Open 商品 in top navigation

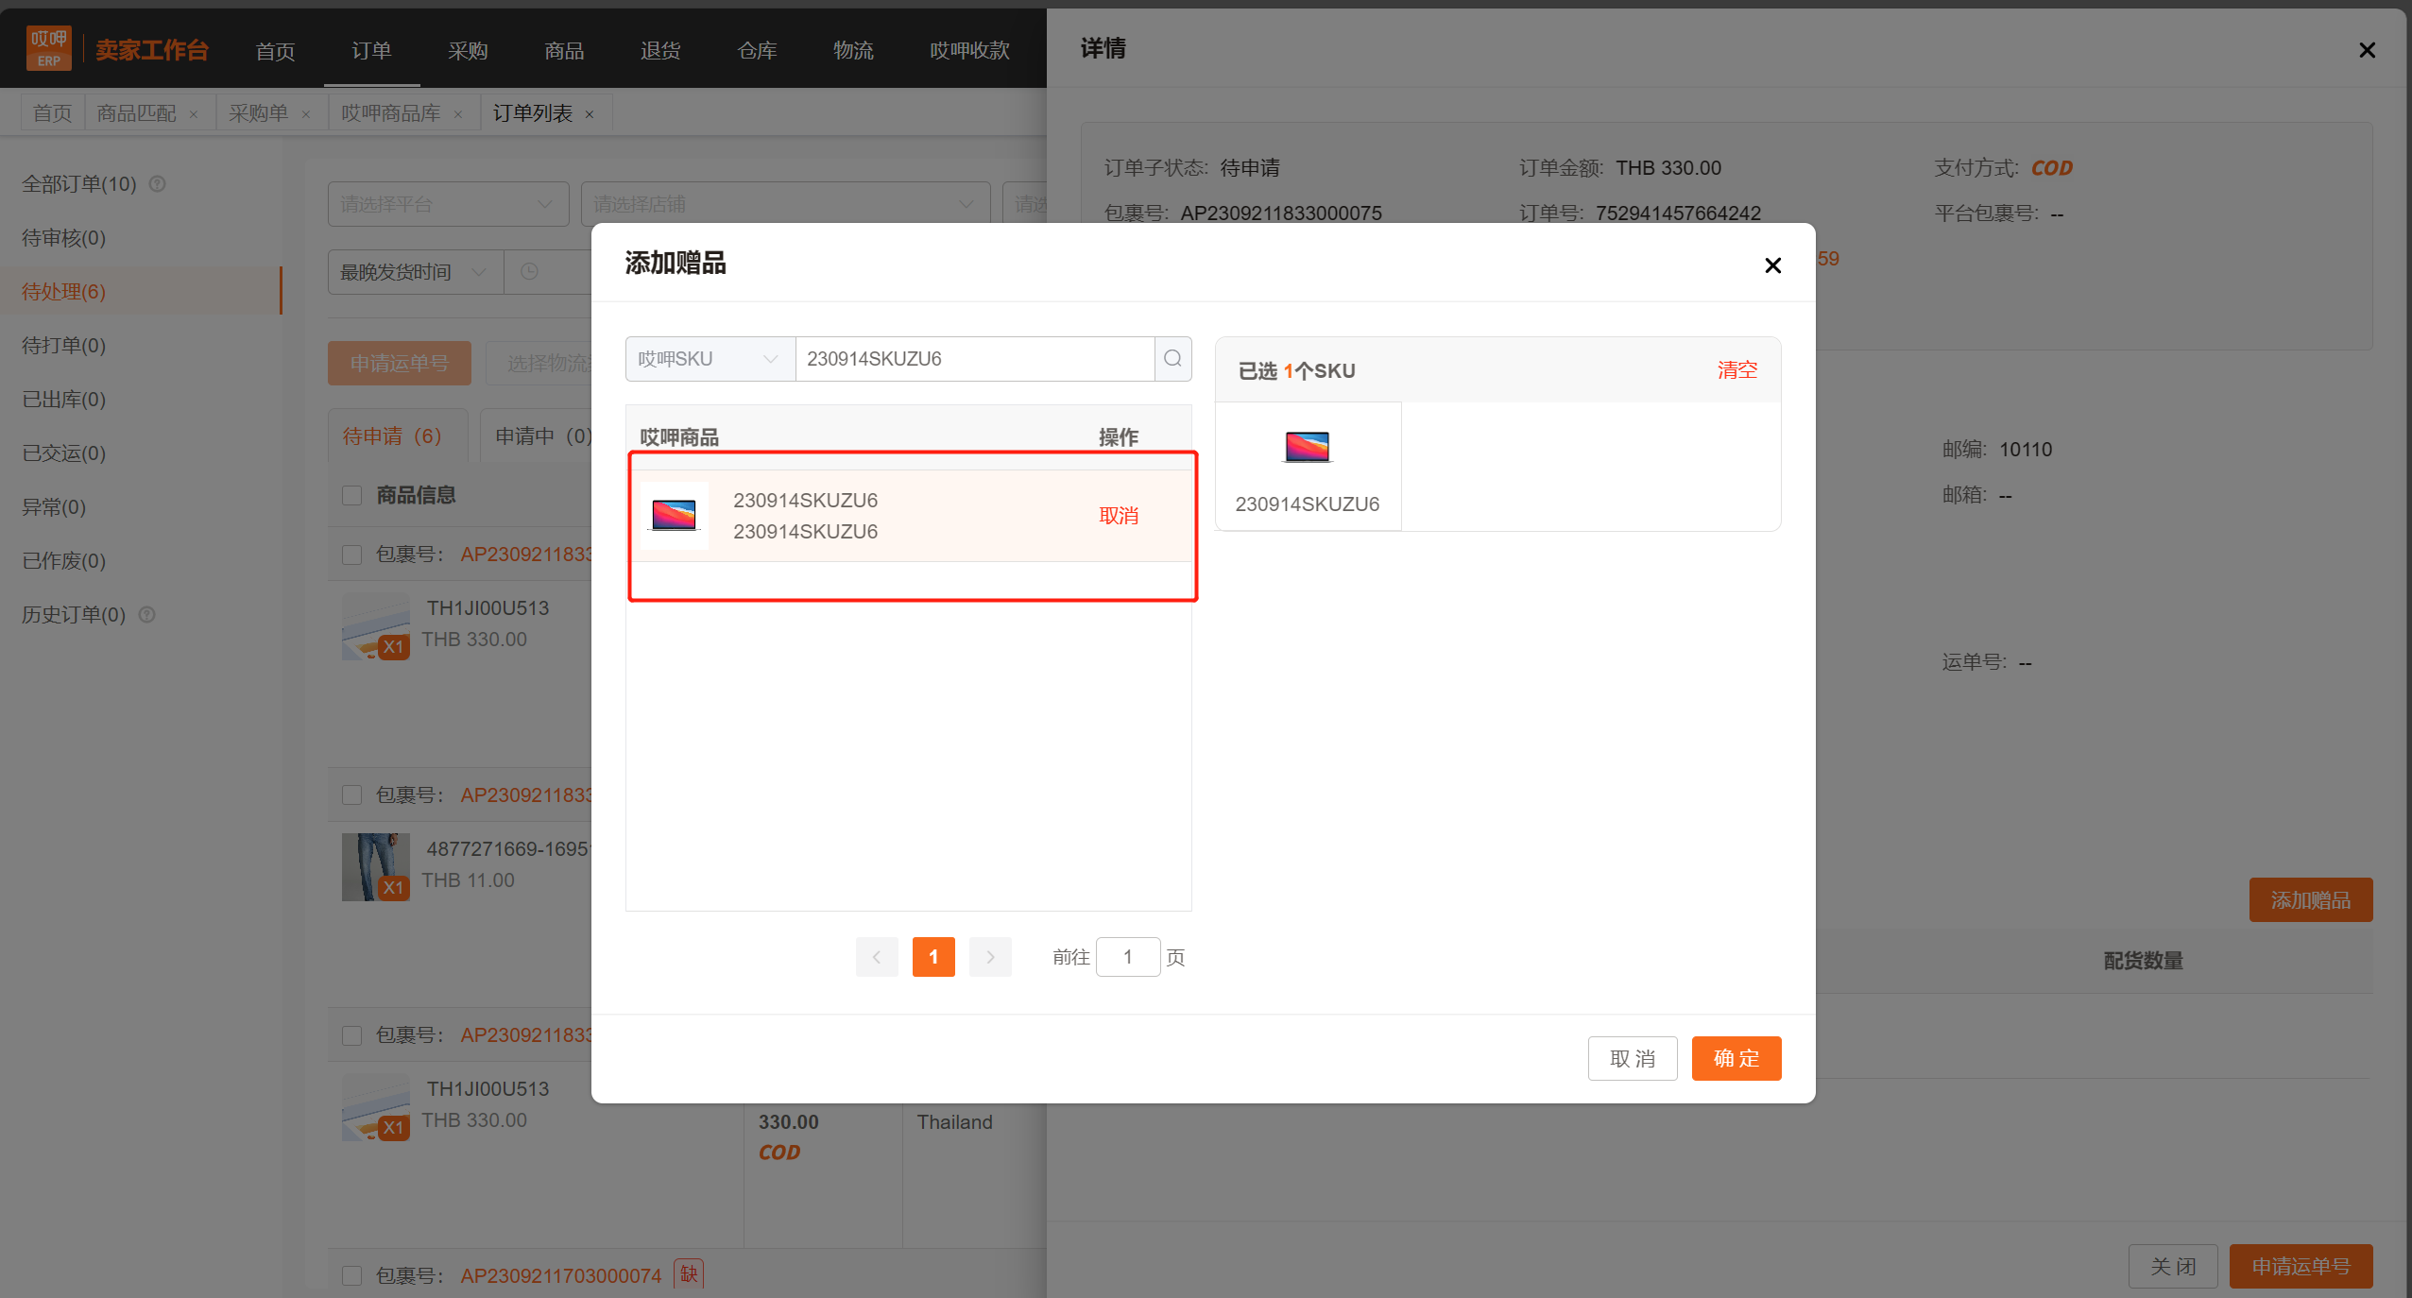[564, 51]
